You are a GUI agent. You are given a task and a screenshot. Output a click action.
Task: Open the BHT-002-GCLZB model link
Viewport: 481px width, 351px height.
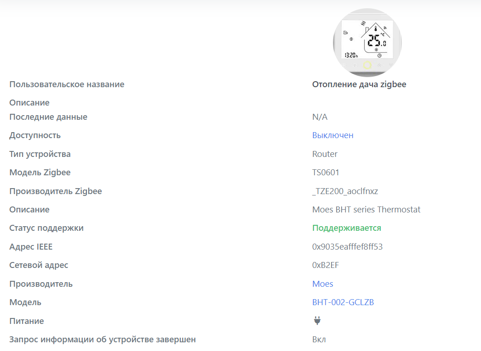[x=343, y=302]
